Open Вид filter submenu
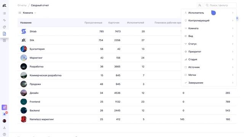The image size is (244, 137). (209, 36)
